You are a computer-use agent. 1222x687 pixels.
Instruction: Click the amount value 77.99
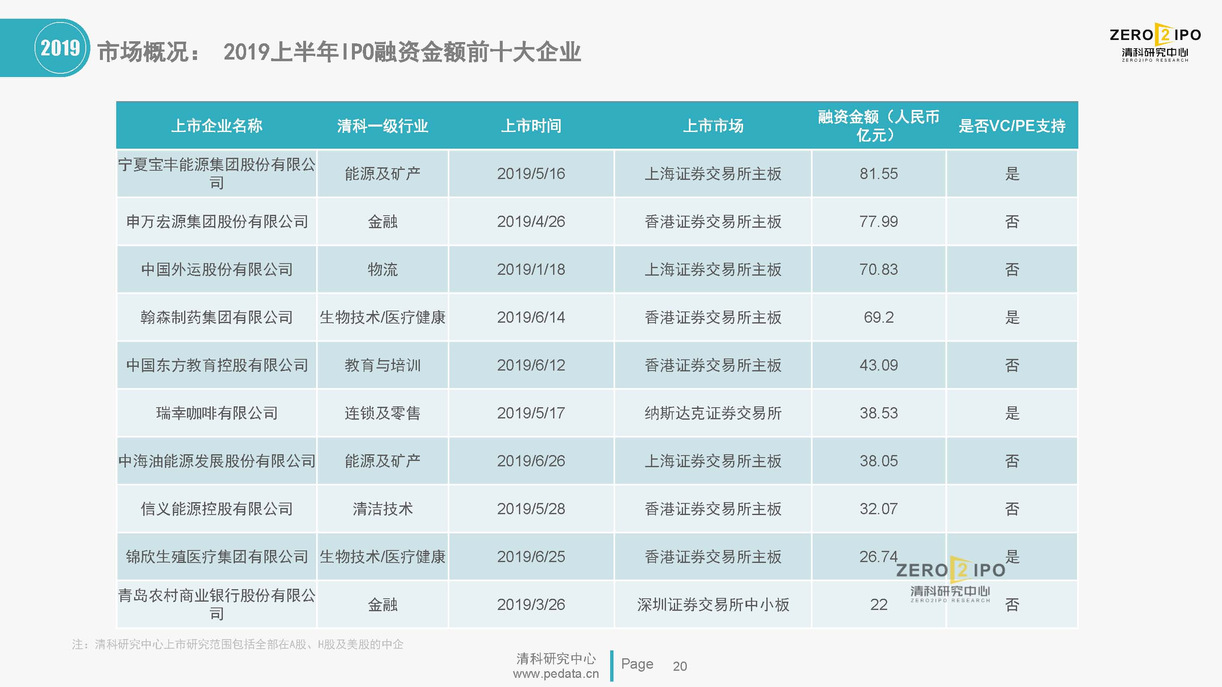coord(878,222)
